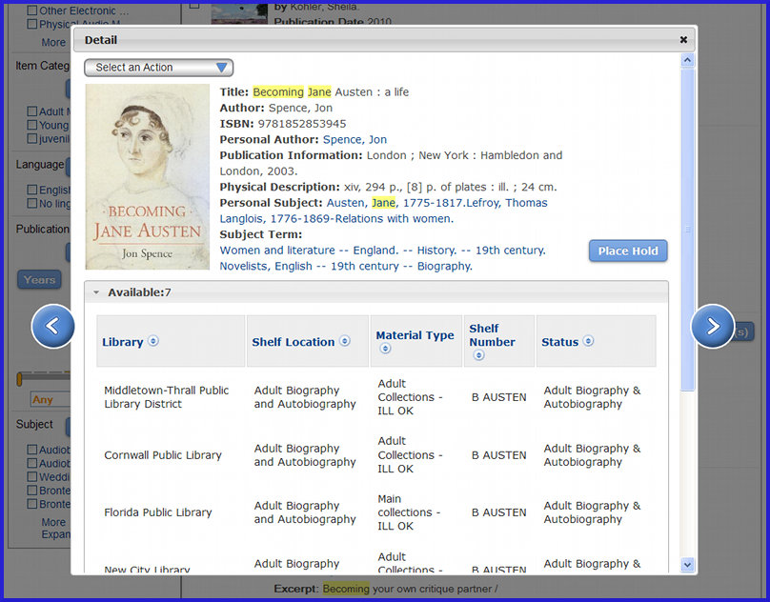Select the Cornwall Public Library row
Image resolution: width=770 pixels, height=602 pixels.
376,455
